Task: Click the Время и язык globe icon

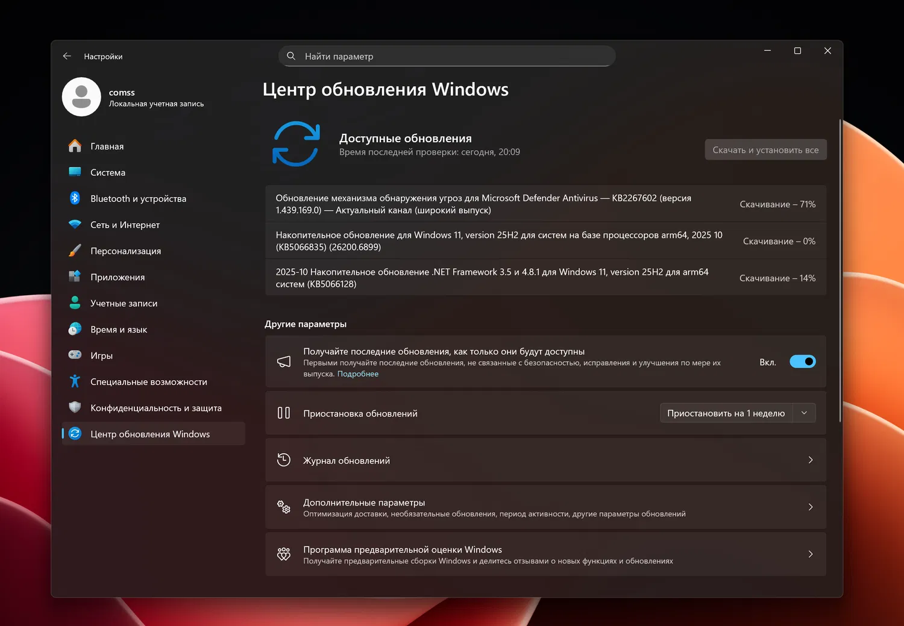Action: pos(75,330)
